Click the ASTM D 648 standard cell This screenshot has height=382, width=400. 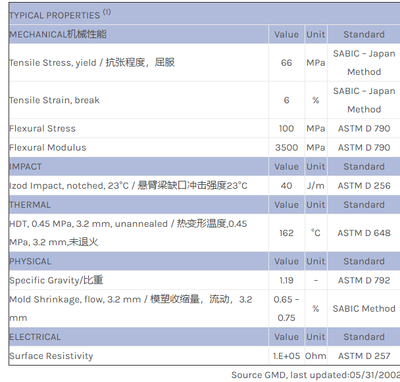pos(364,233)
